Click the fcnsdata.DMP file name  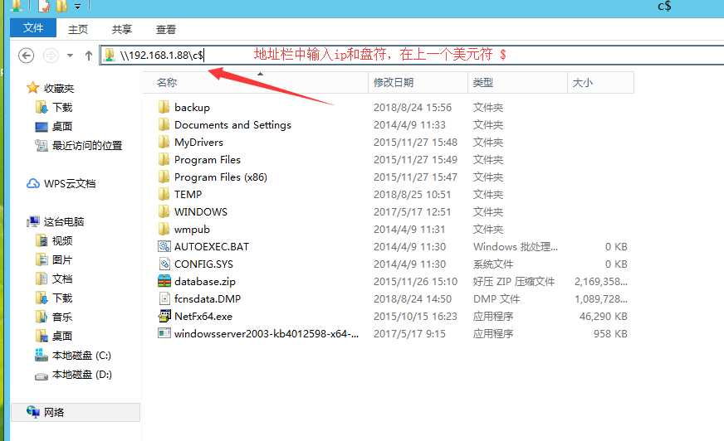(x=208, y=298)
